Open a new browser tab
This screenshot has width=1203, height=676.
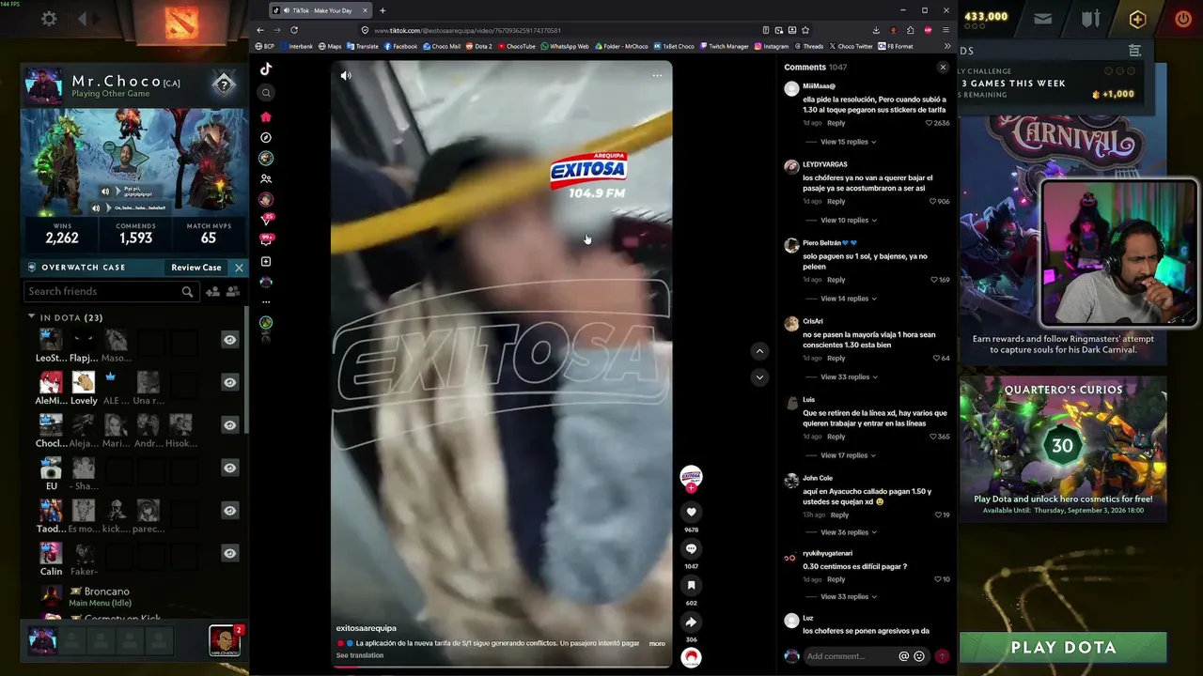pyautogui.click(x=383, y=10)
